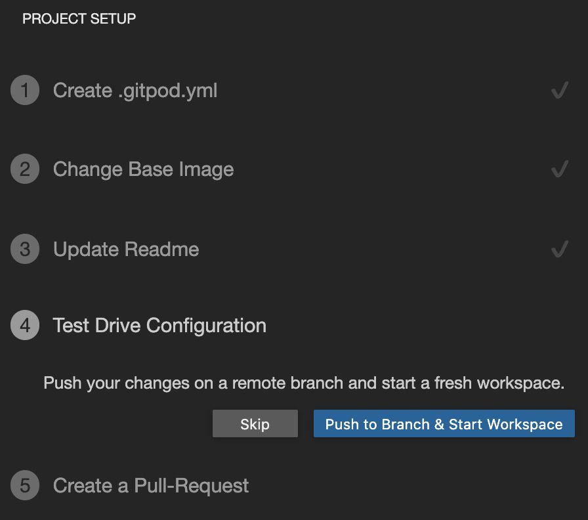This screenshot has height=520, width=588.
Task: Skip the test drive step
Action: [255, 424]
